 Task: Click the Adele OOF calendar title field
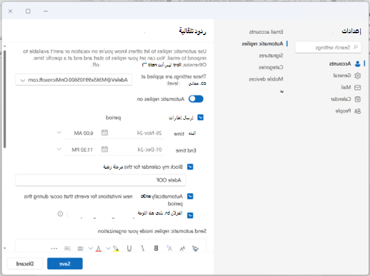coord(101,180)
